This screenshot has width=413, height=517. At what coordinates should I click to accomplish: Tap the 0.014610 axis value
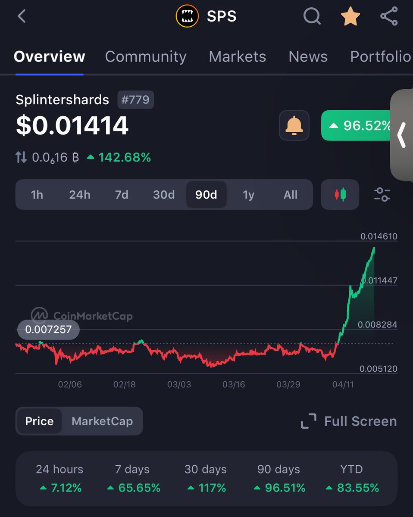(x=379, y=236)
